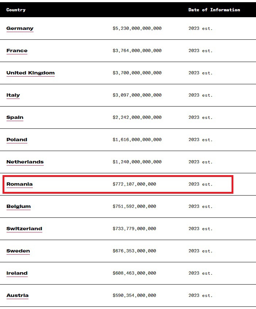Click the 2023 est. date for France
The height and width of the screenshot is (309, 256).
[200, 51]
